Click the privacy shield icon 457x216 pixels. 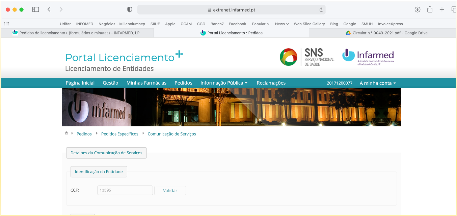[130, 9]
